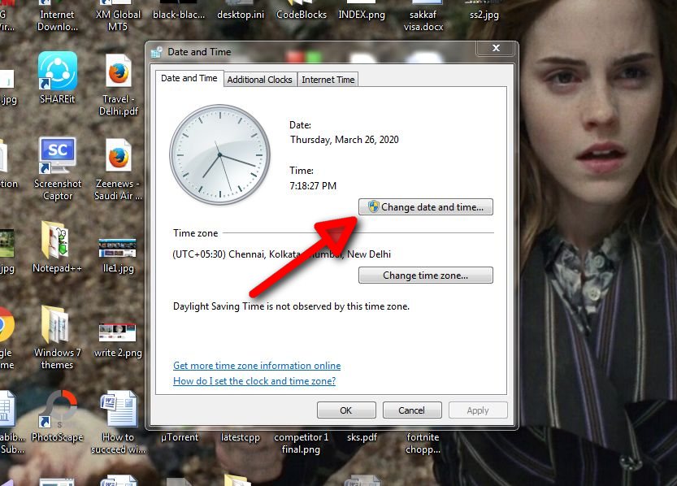The image size is (677, 486).
Task: Click the Change date and time button
Action: pos(425,207)
